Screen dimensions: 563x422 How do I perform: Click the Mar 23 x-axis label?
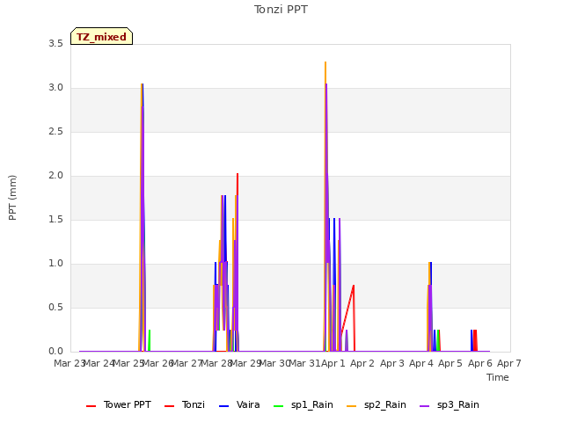tap(69, 363)
